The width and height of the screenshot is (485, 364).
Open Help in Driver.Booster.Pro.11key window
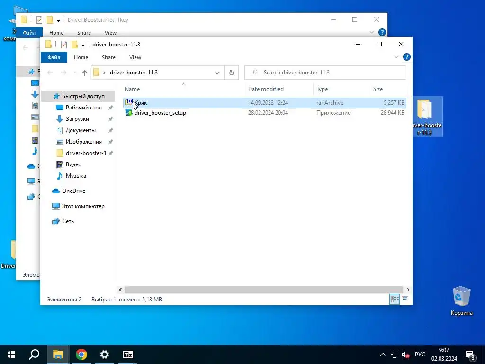coord(382,32)
